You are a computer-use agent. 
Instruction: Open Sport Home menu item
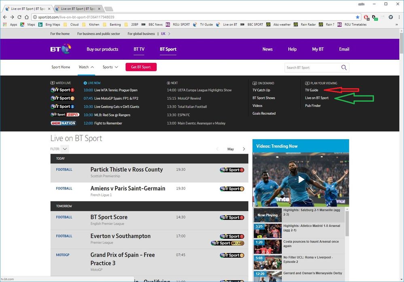click(61, 67)
